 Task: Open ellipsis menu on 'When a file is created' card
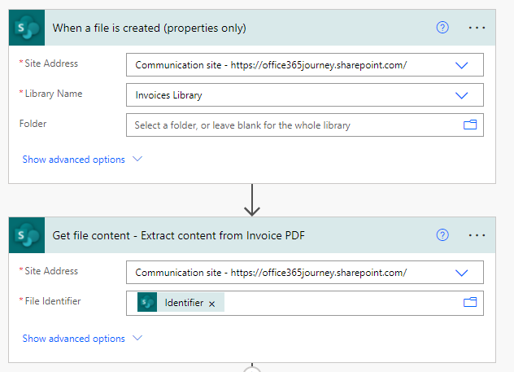point(477,28)
